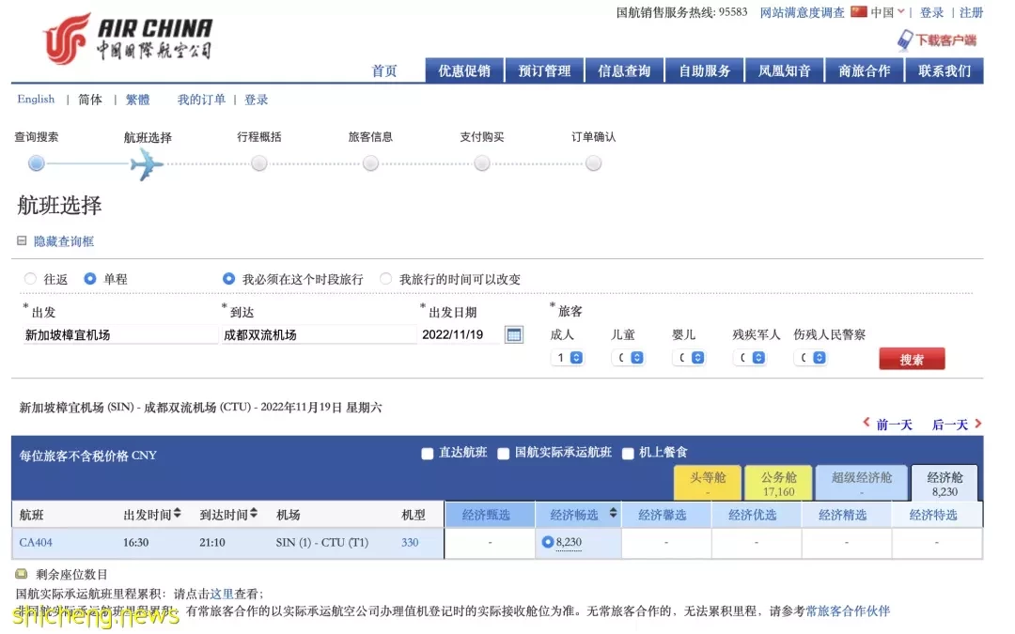1015x634 pixels.
Task: Choose 我必须在这个时段旅行 radio option
Action: click(x=228, y=279)
